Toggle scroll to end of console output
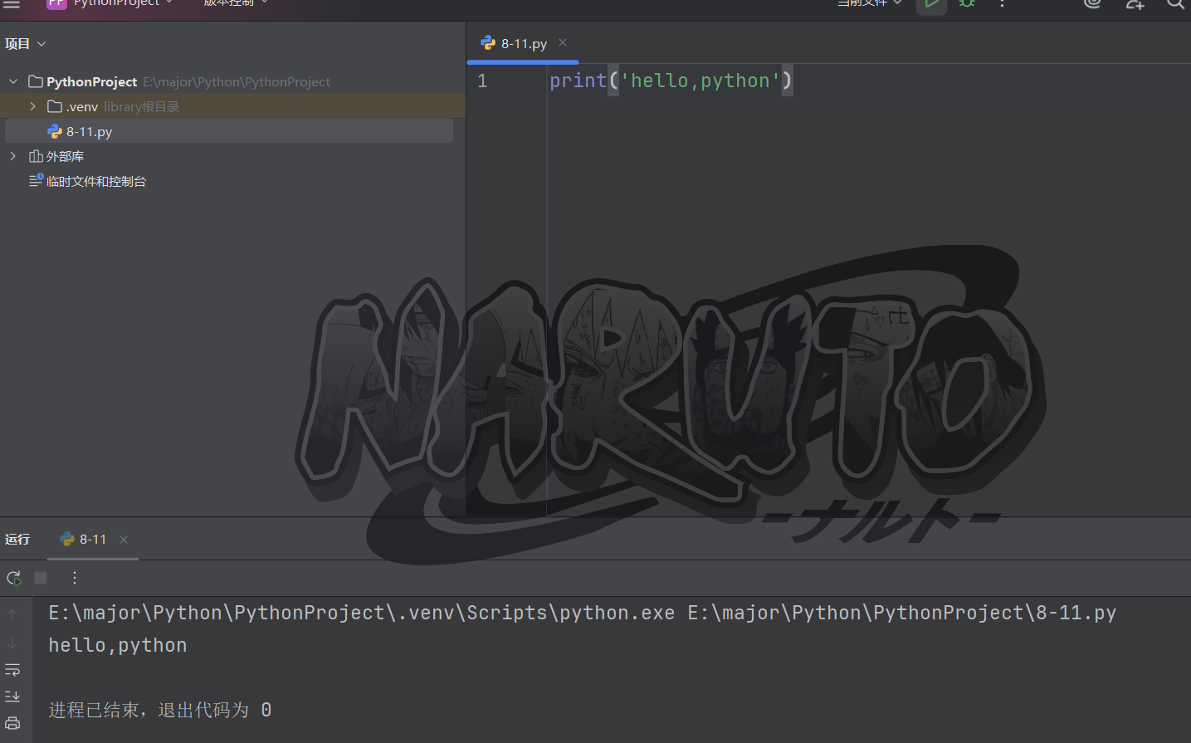Screen dimensions: 1191x743 tap(12, 697)
